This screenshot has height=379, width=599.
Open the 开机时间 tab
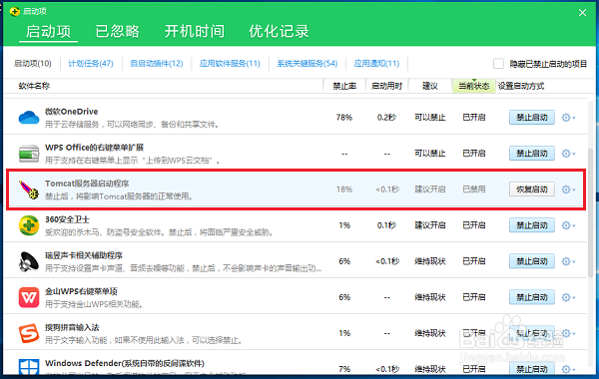(x=195, y=31)
